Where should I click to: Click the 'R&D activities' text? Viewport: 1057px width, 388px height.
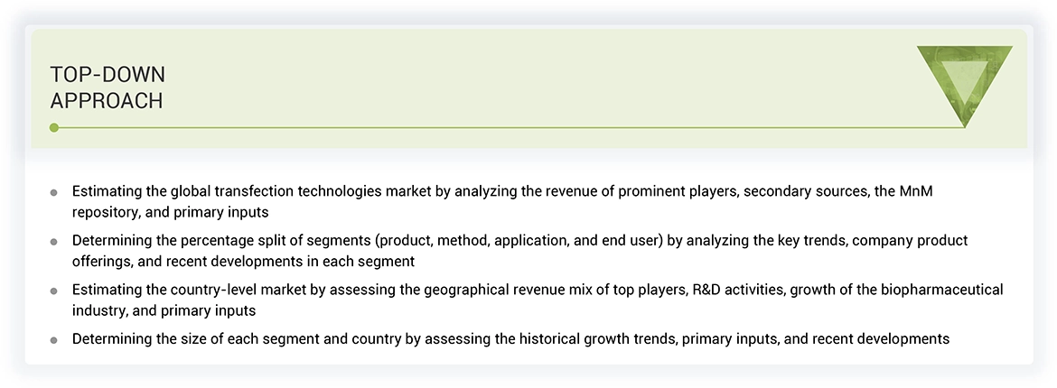[726, 290]
